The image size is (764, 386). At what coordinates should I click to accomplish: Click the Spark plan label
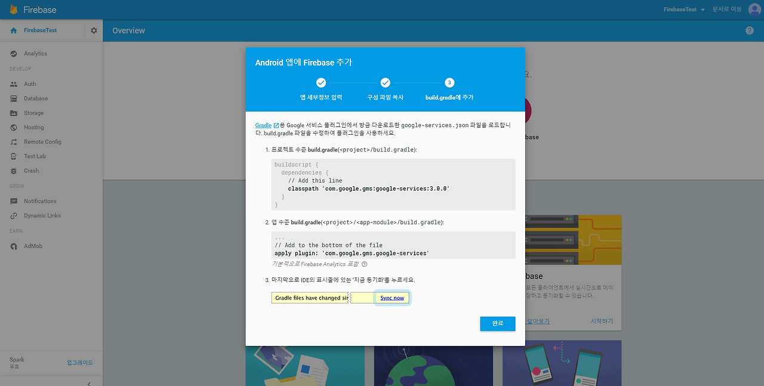(17, 360)
